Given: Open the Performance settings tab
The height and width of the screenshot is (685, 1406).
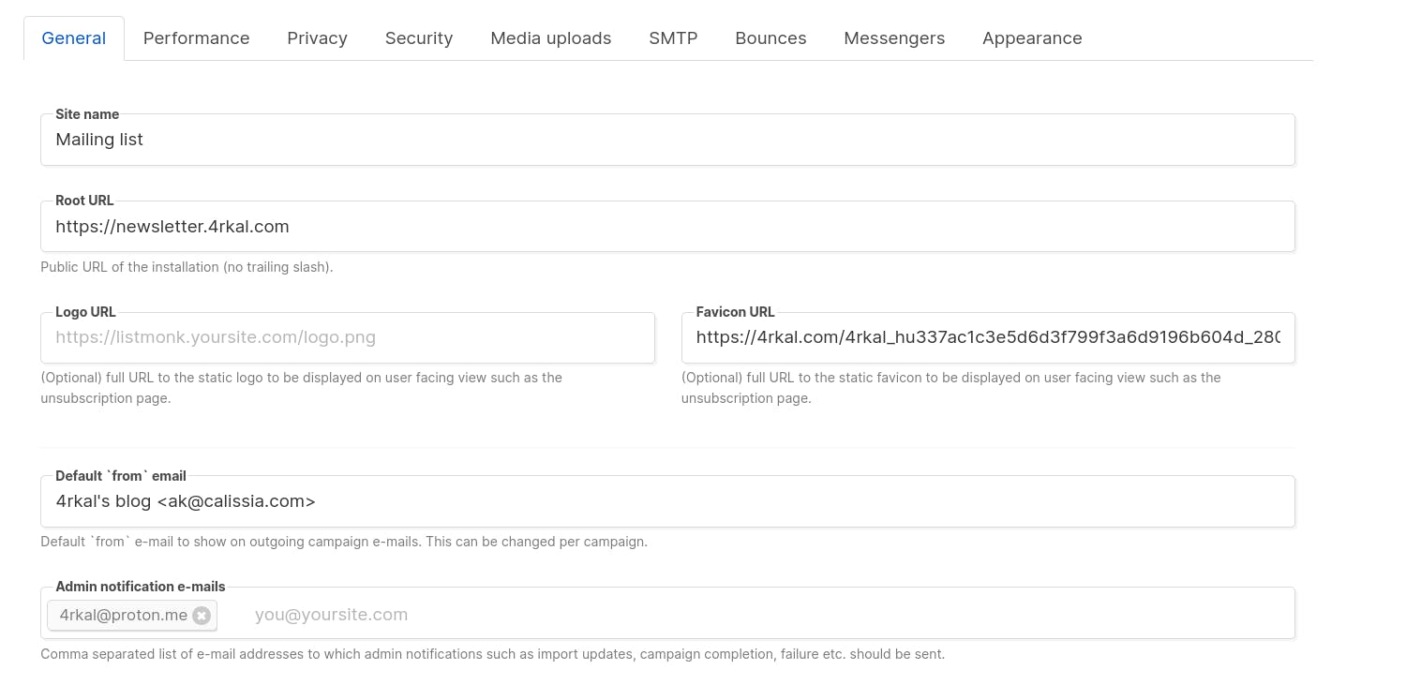Looking at the screenshot, I should coord(196,38).
